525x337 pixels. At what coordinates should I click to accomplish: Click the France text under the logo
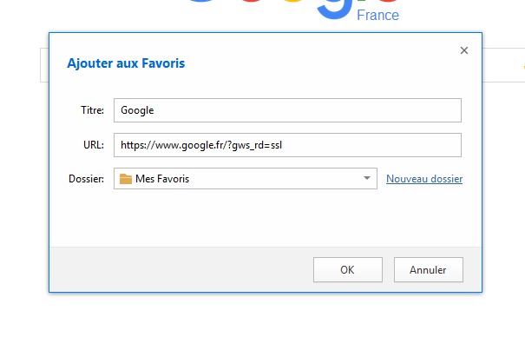point(377,15)
